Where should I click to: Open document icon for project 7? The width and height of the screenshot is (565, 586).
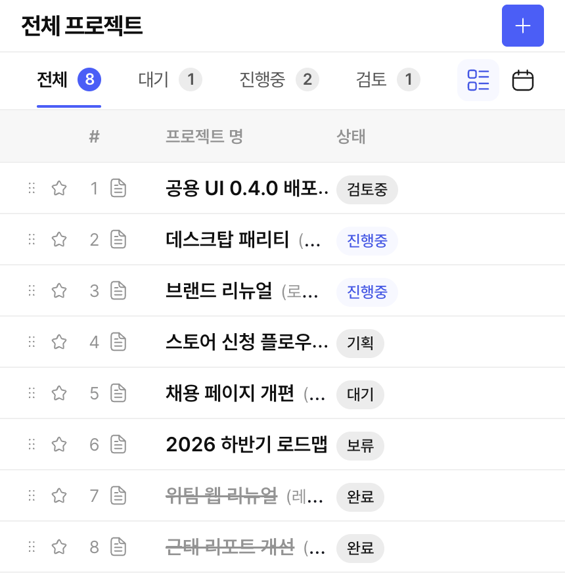118,495
